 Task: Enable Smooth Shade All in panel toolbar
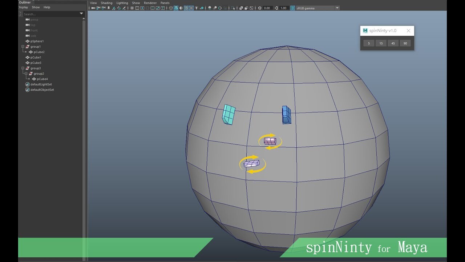tap(176, 8)
